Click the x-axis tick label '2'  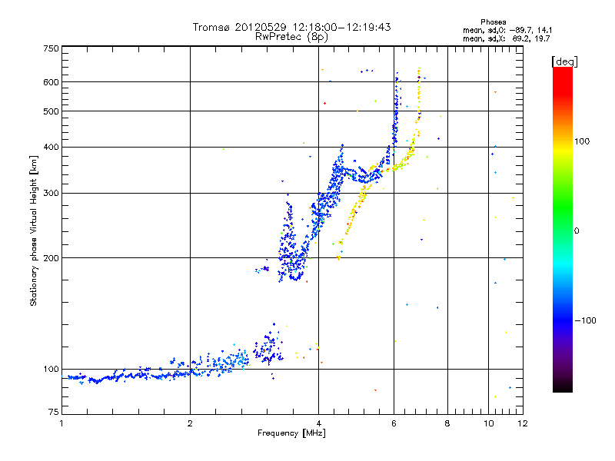coord(190,423)
